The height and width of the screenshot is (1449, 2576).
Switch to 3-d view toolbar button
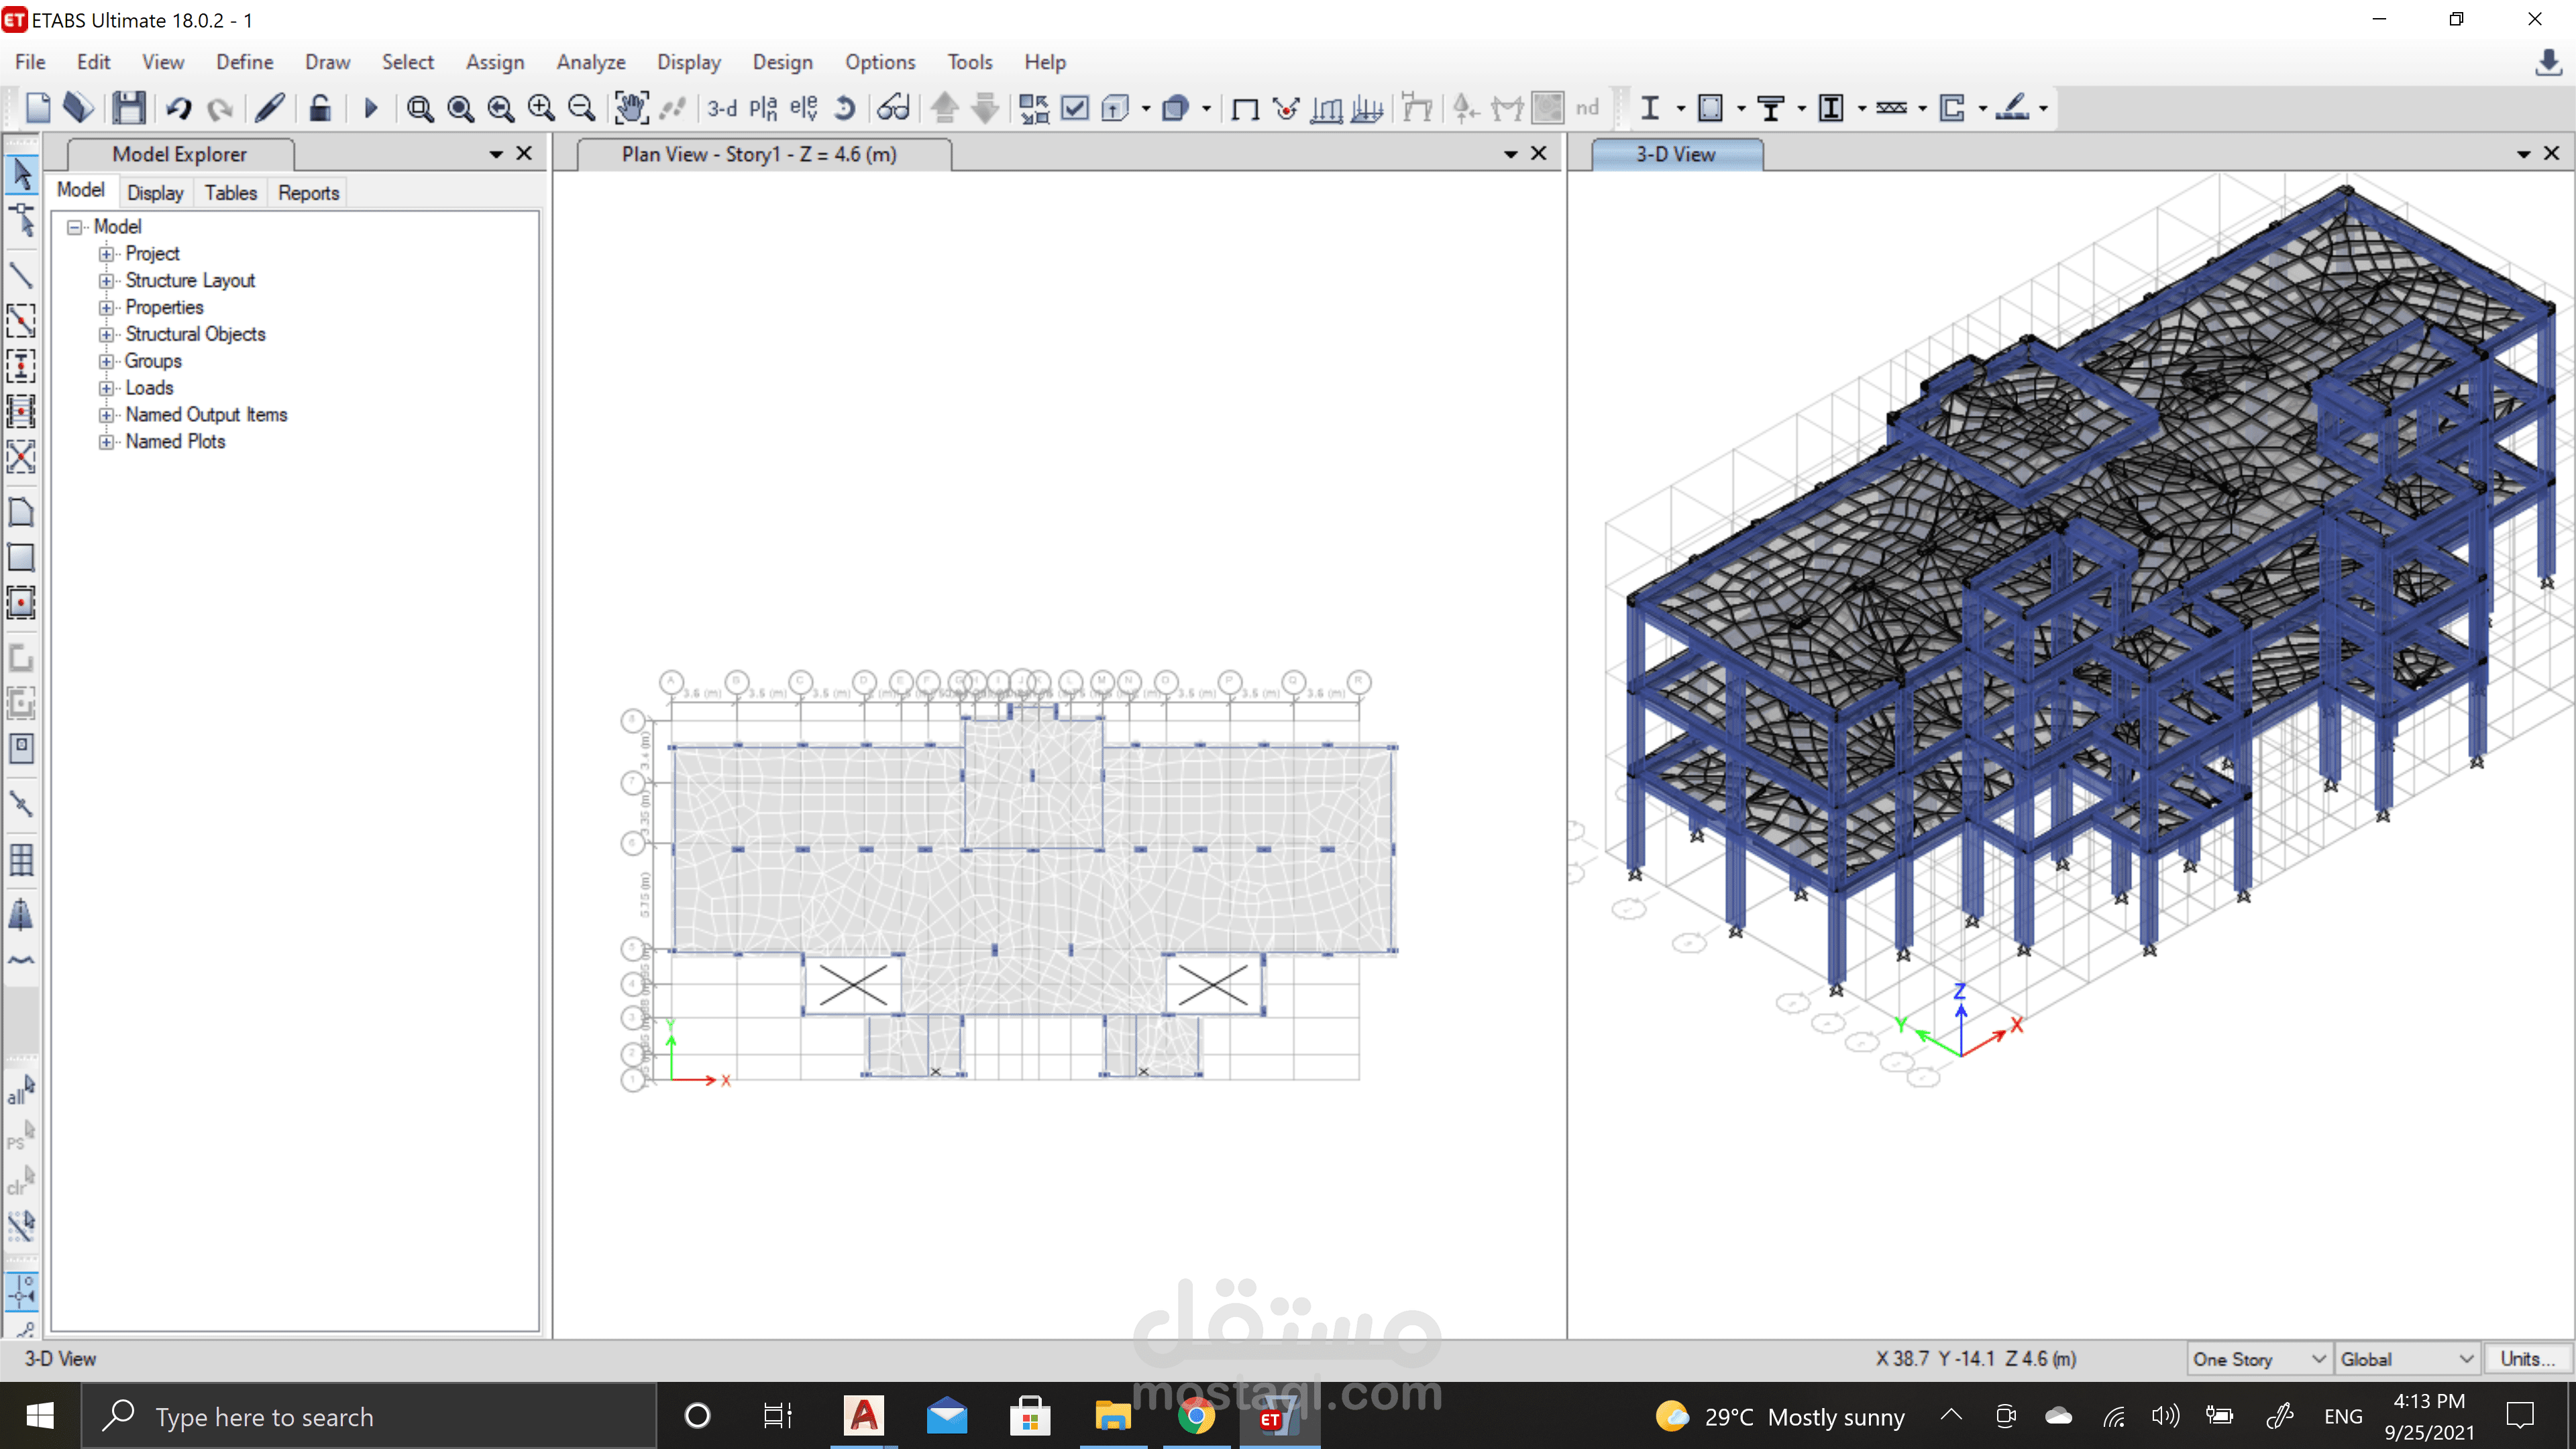[x=721, y=108]
